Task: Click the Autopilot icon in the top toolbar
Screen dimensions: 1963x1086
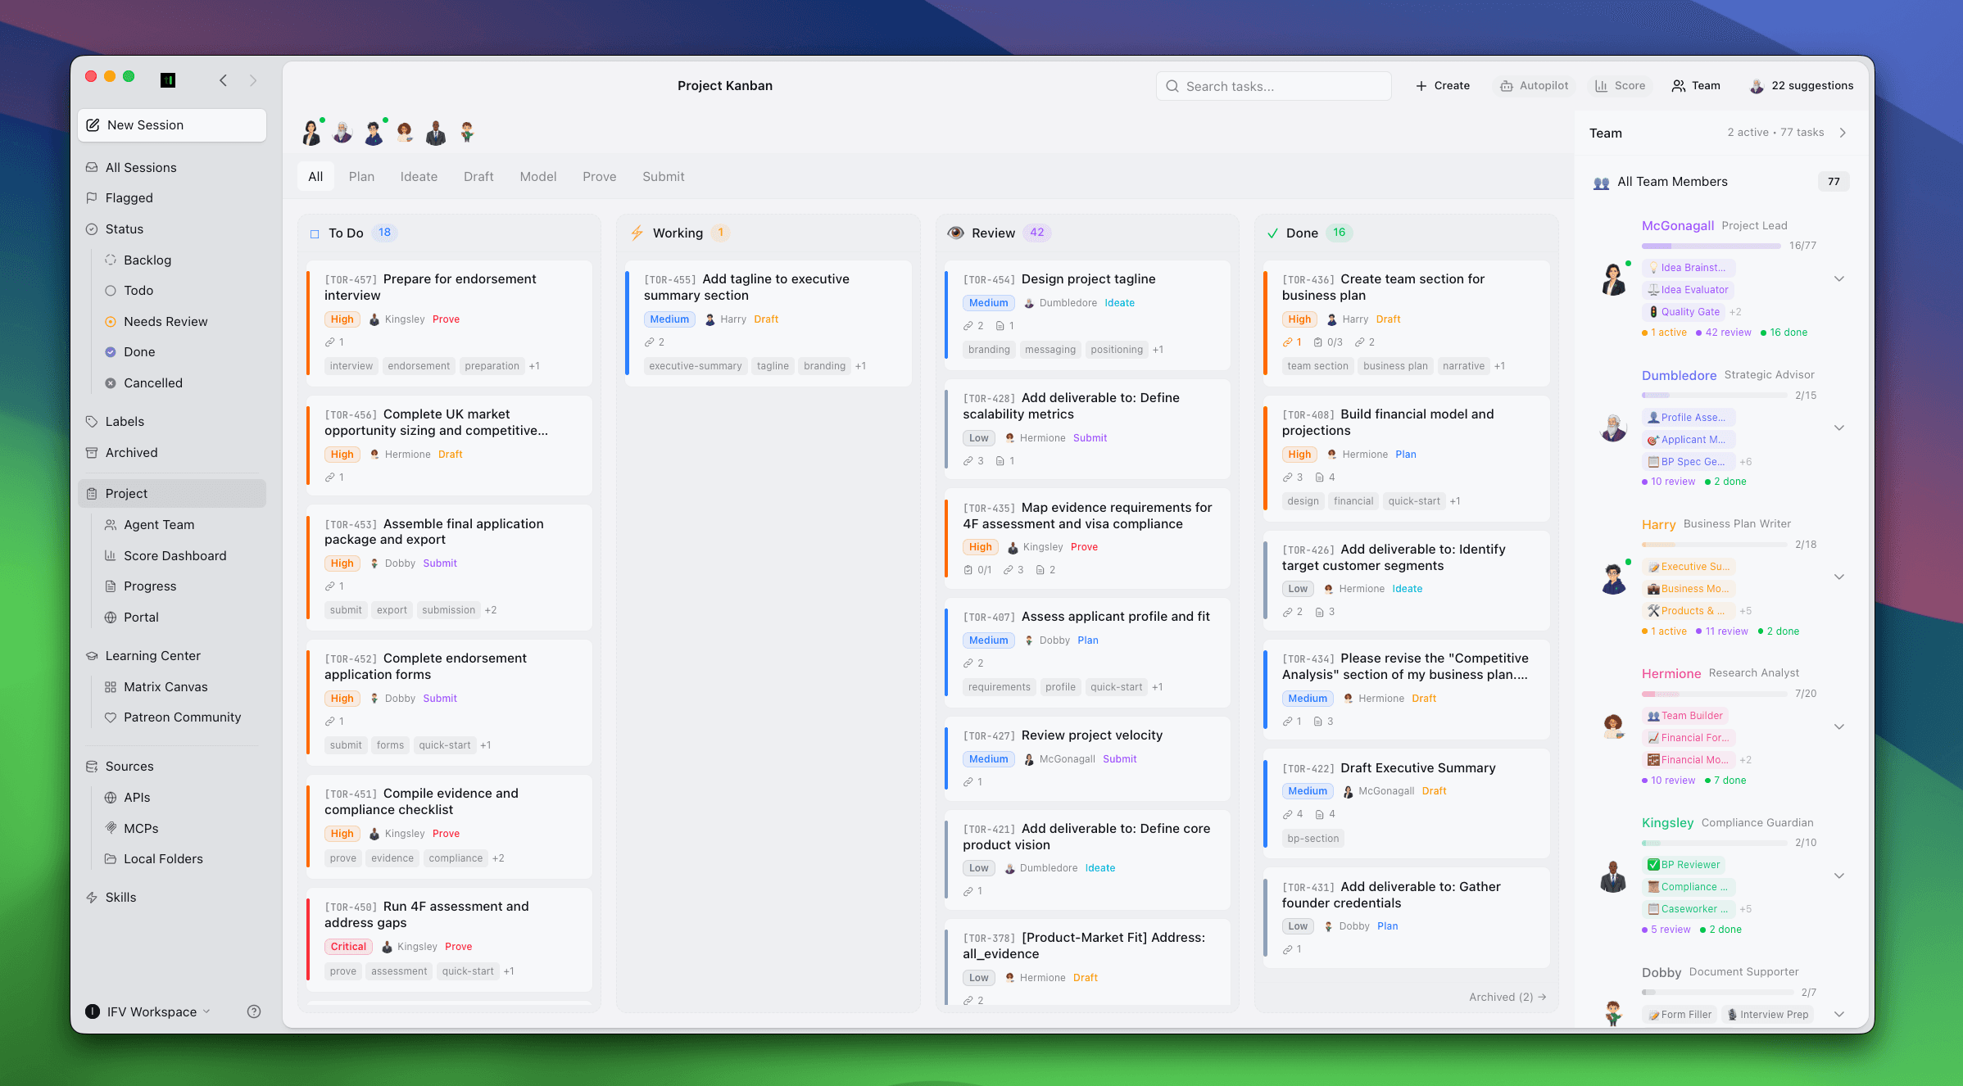Action: click(1506, 85)
